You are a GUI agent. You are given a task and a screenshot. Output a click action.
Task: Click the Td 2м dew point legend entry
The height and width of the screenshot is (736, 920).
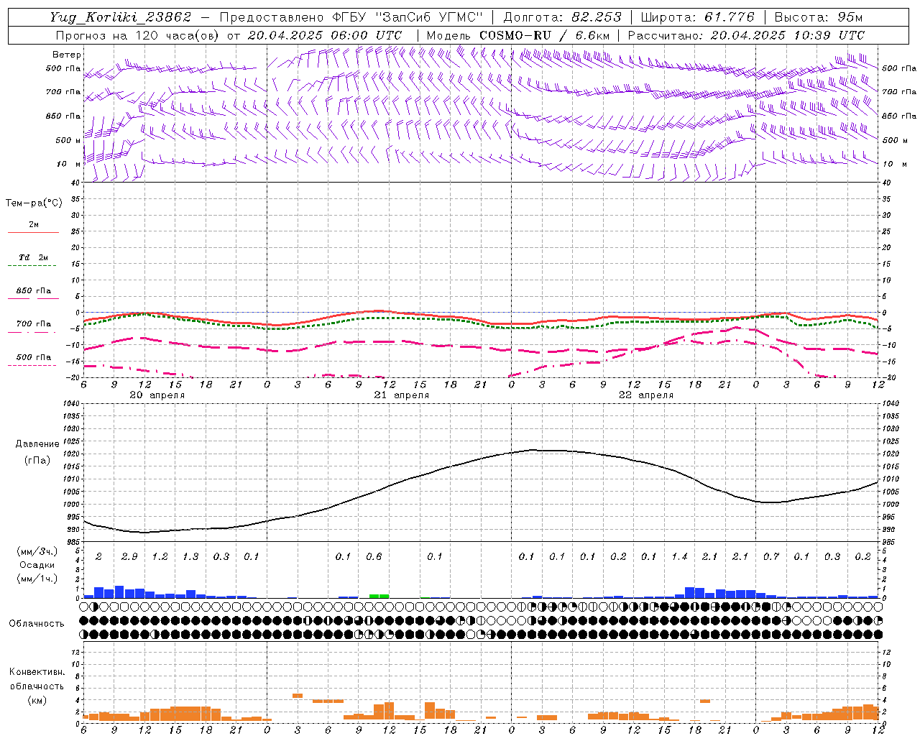pos(33,257)
